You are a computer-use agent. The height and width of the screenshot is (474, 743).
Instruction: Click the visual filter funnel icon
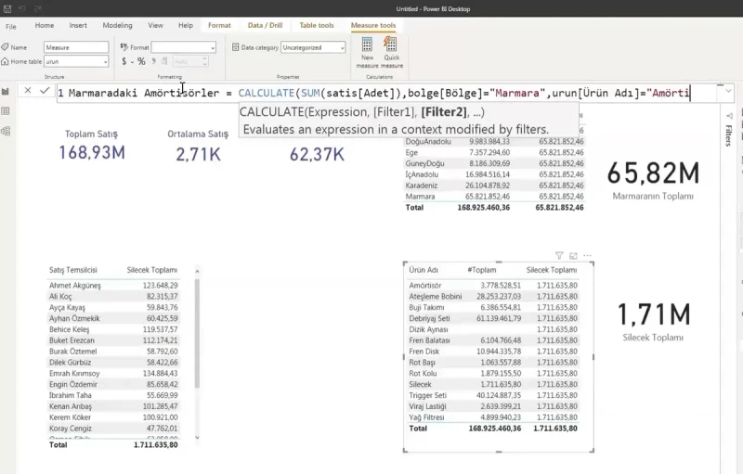(x=559, y=256)
